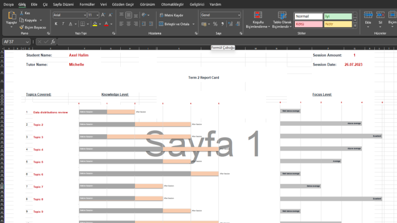This screenshot has width=397, height=223.
Task: Toggle underline formatting button
Action: pyautogui.click(x=70, y=24)
